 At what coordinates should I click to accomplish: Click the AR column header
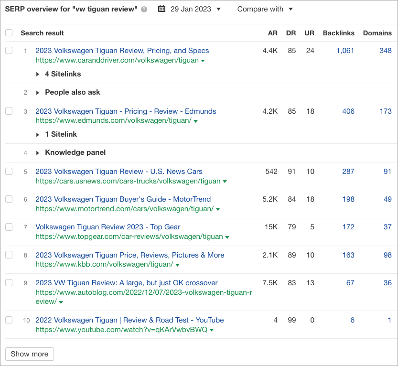pos(273,33)
